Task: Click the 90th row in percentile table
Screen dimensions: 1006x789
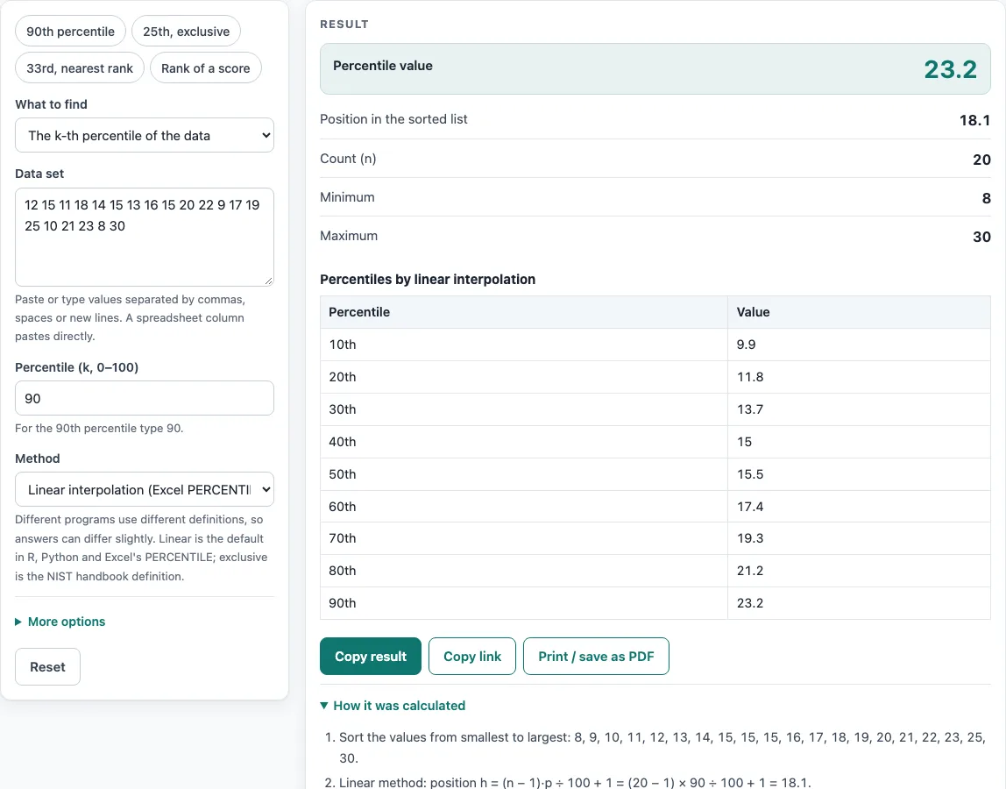Action: point(655,603)
